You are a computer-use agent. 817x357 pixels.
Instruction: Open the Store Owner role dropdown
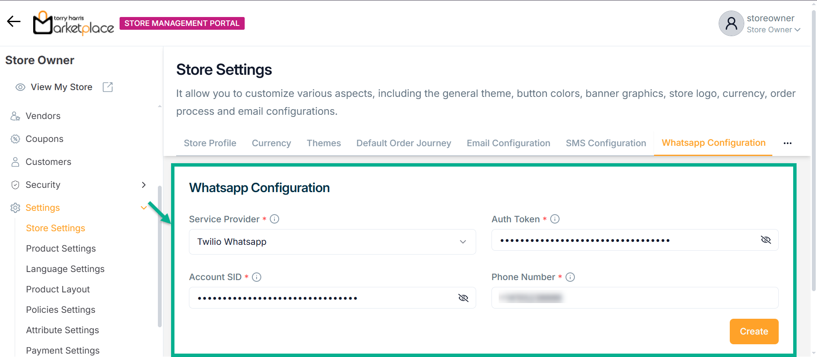click(774, 30)
